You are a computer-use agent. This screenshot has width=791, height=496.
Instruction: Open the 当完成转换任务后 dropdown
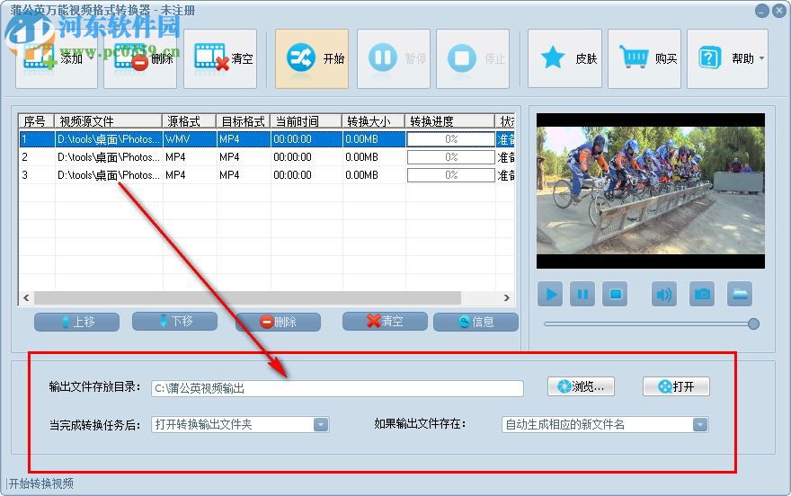(x=240, y=424)
